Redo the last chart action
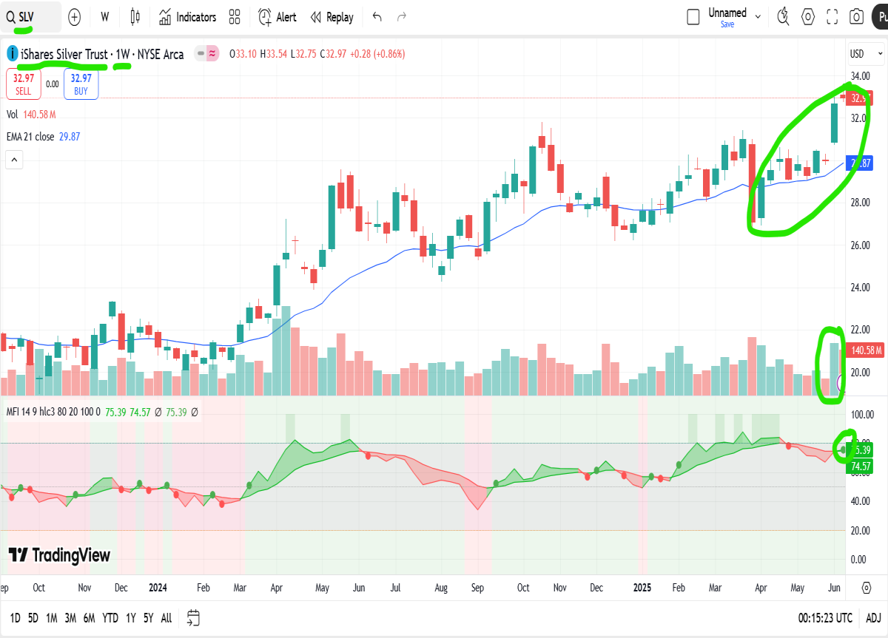The height and width of the screenshot is (638, 888). coord(402,16)
